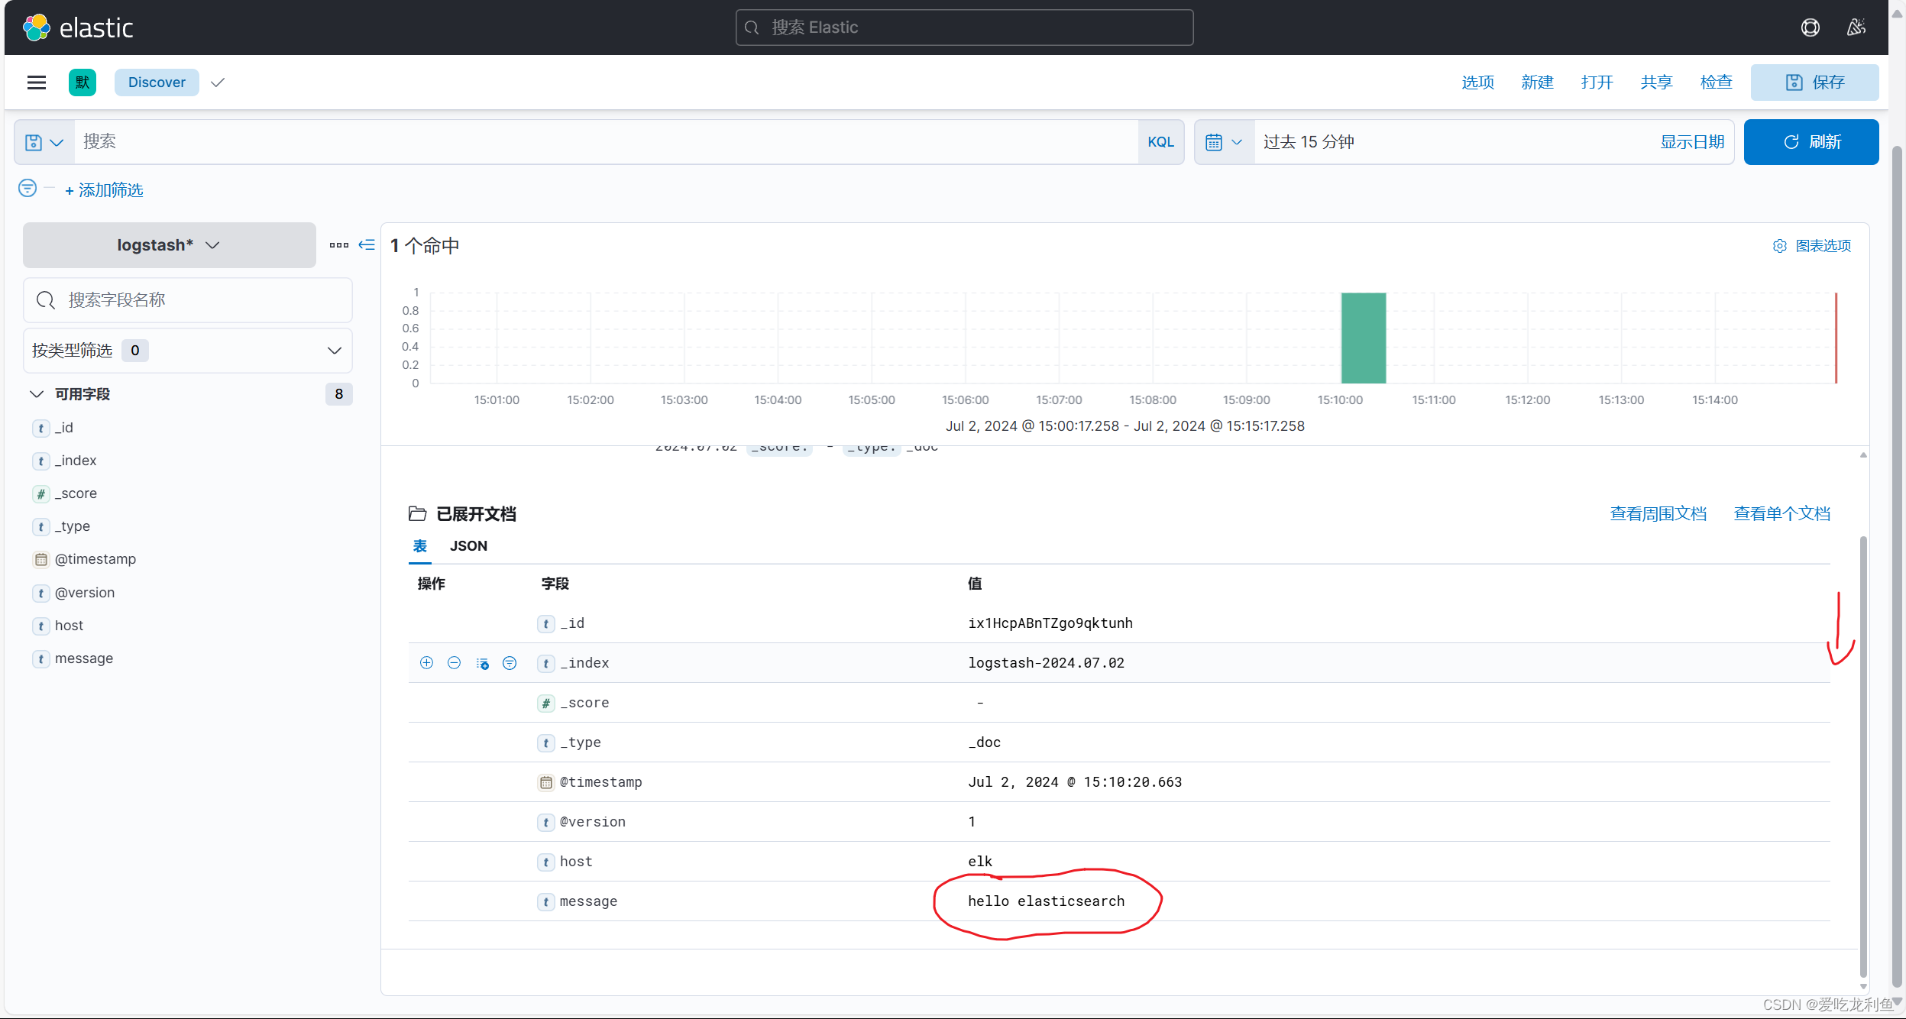
Task: Collapse the field sidebar
Action: (x=367, y=244)
